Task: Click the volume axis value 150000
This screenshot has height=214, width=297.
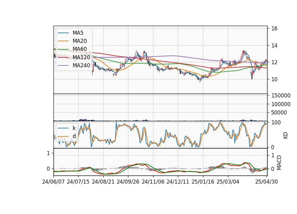Action: (x=281, y=96)
